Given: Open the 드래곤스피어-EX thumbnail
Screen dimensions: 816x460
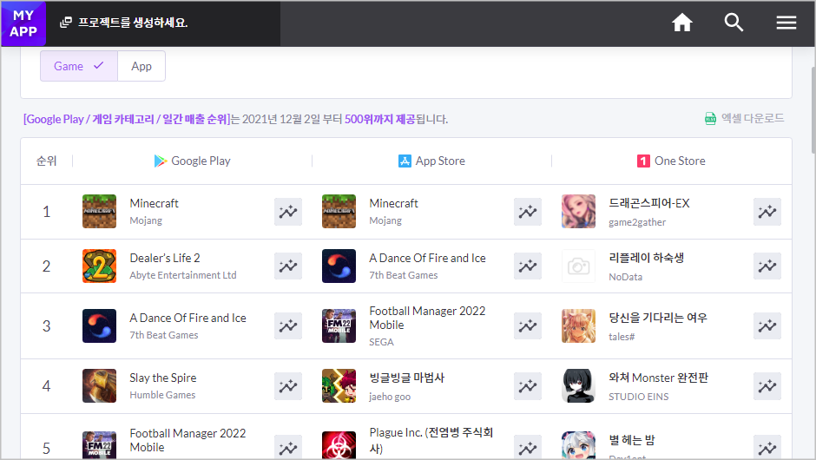Looking at the screenshot, I should pos(578,211).
